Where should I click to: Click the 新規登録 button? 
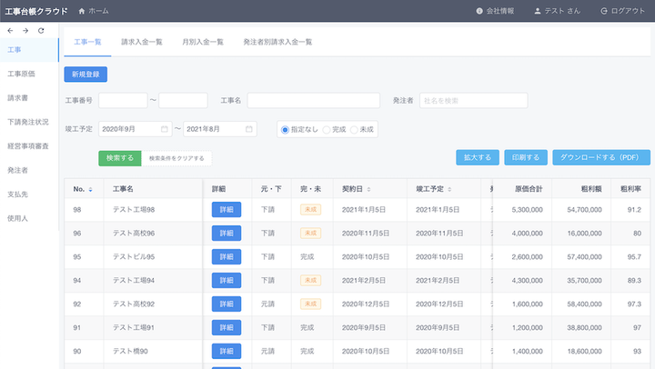[86, 75]
